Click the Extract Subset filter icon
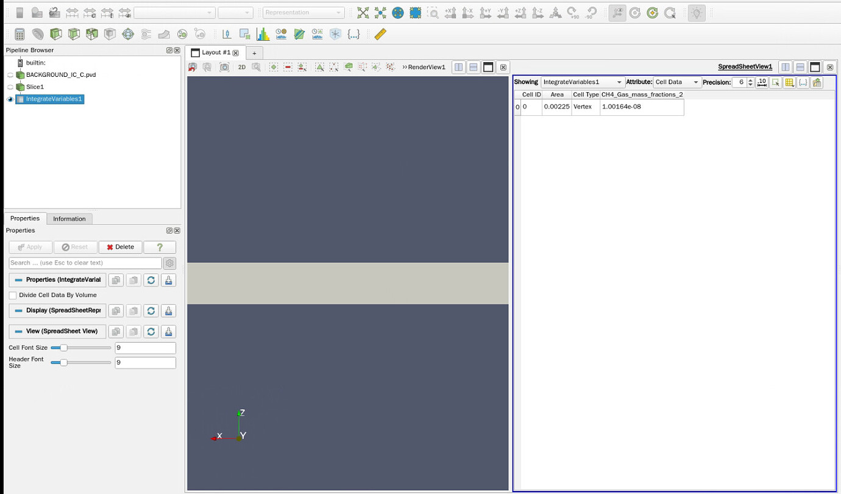 tap(110, 34)
